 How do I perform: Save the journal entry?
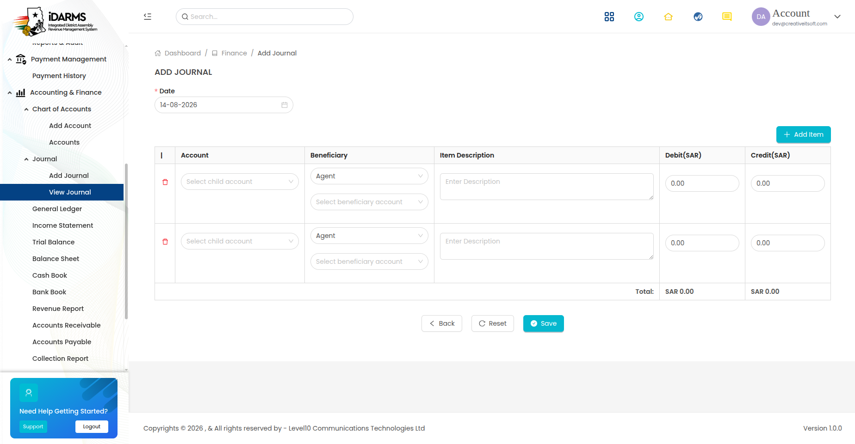click(543, 323)
